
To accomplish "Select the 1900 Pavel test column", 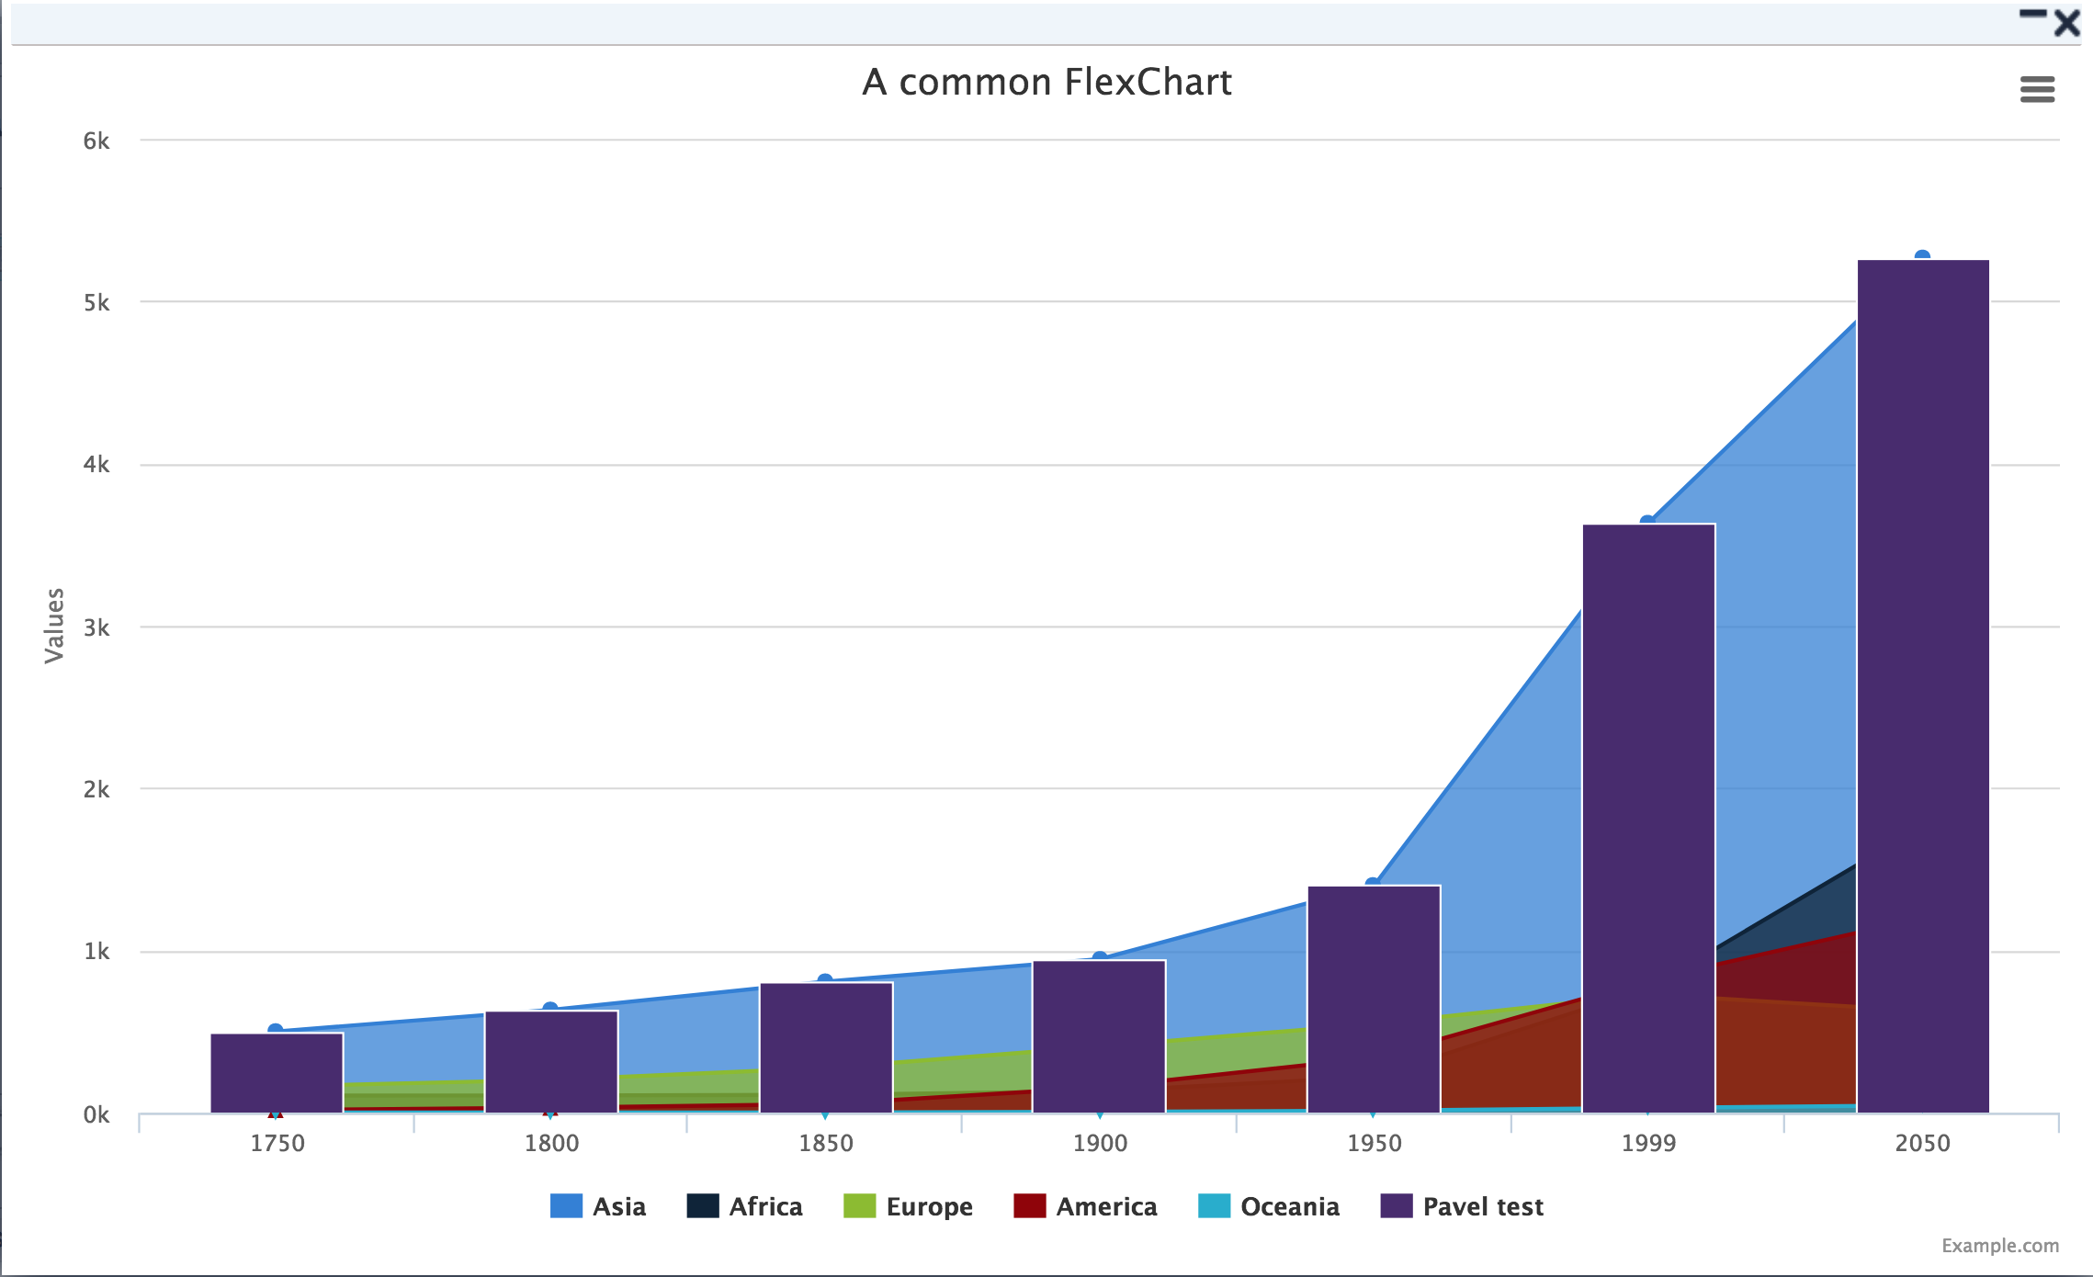I will coord(1099,1036).
